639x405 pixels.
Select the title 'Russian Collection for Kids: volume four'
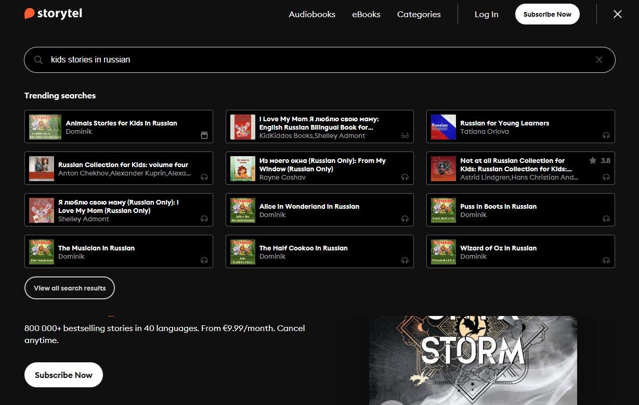(x=123, y=165)
